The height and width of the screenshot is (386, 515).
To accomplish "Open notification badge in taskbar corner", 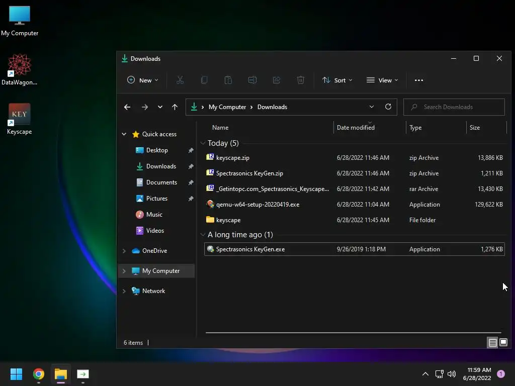I will [x=501, y=374].
